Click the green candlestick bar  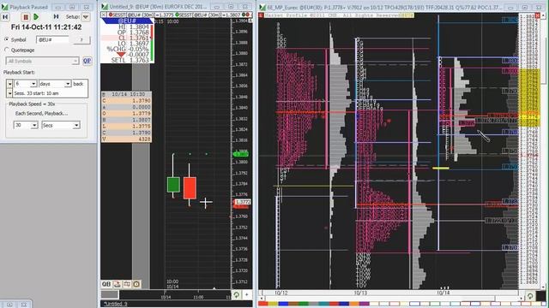173,185
